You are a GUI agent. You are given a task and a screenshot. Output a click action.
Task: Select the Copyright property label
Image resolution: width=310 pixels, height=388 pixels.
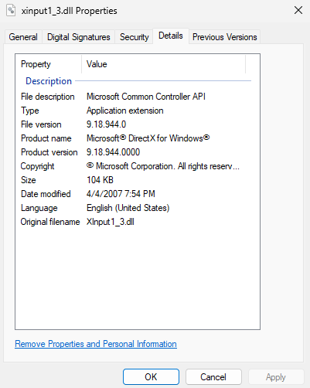pos(37,166)
